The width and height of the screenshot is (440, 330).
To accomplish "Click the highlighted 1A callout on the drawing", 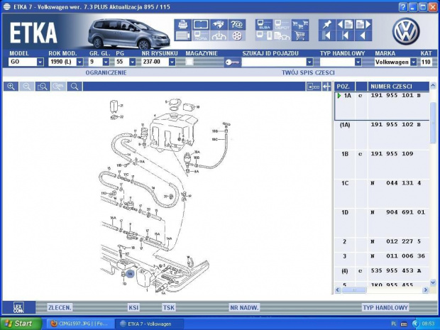I will 130,273.
